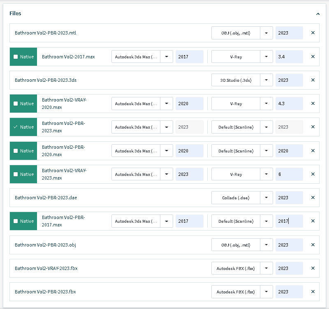Viewport: 329px width, 309px height.
Task: Click the Bathroom Vol2-PBR-2023.dae file name
Action: 46,198
